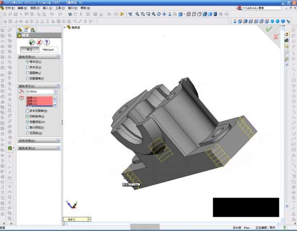Expand the 逆转参数 setback parameters section
This screenshot has height=231, width=297.
(x=59, y=141)
